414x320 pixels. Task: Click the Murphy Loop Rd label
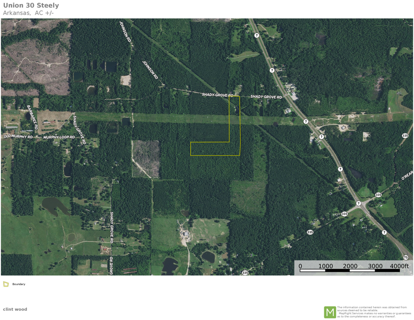click(x=59, y=137)
